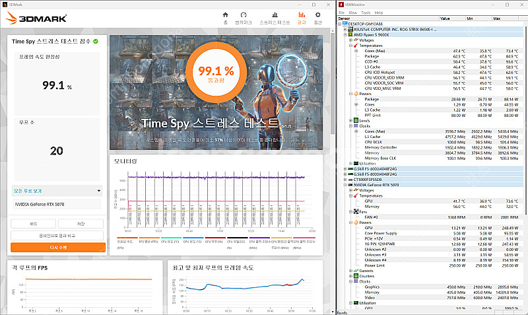Click the Sensor column header
The image size is (528, 315).
(389, 18)
